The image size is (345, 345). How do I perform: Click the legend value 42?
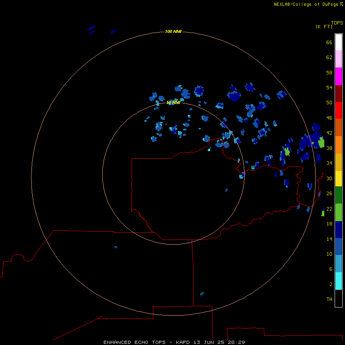pyautogui.click(x=329, y=133)
